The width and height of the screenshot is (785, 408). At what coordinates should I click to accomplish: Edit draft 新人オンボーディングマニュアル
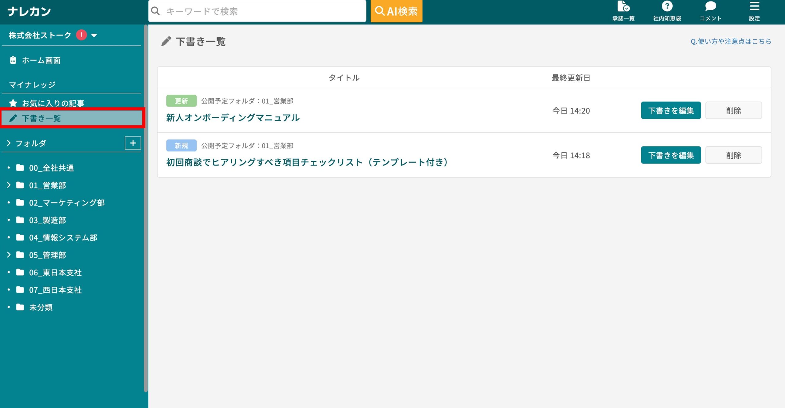point(671,110)
